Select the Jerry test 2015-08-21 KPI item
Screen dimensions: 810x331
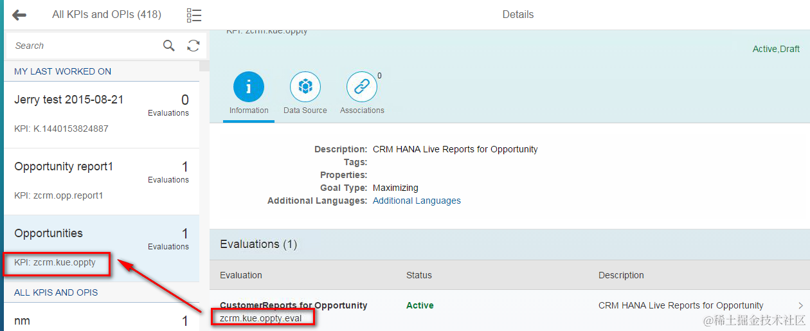(102, 114)
